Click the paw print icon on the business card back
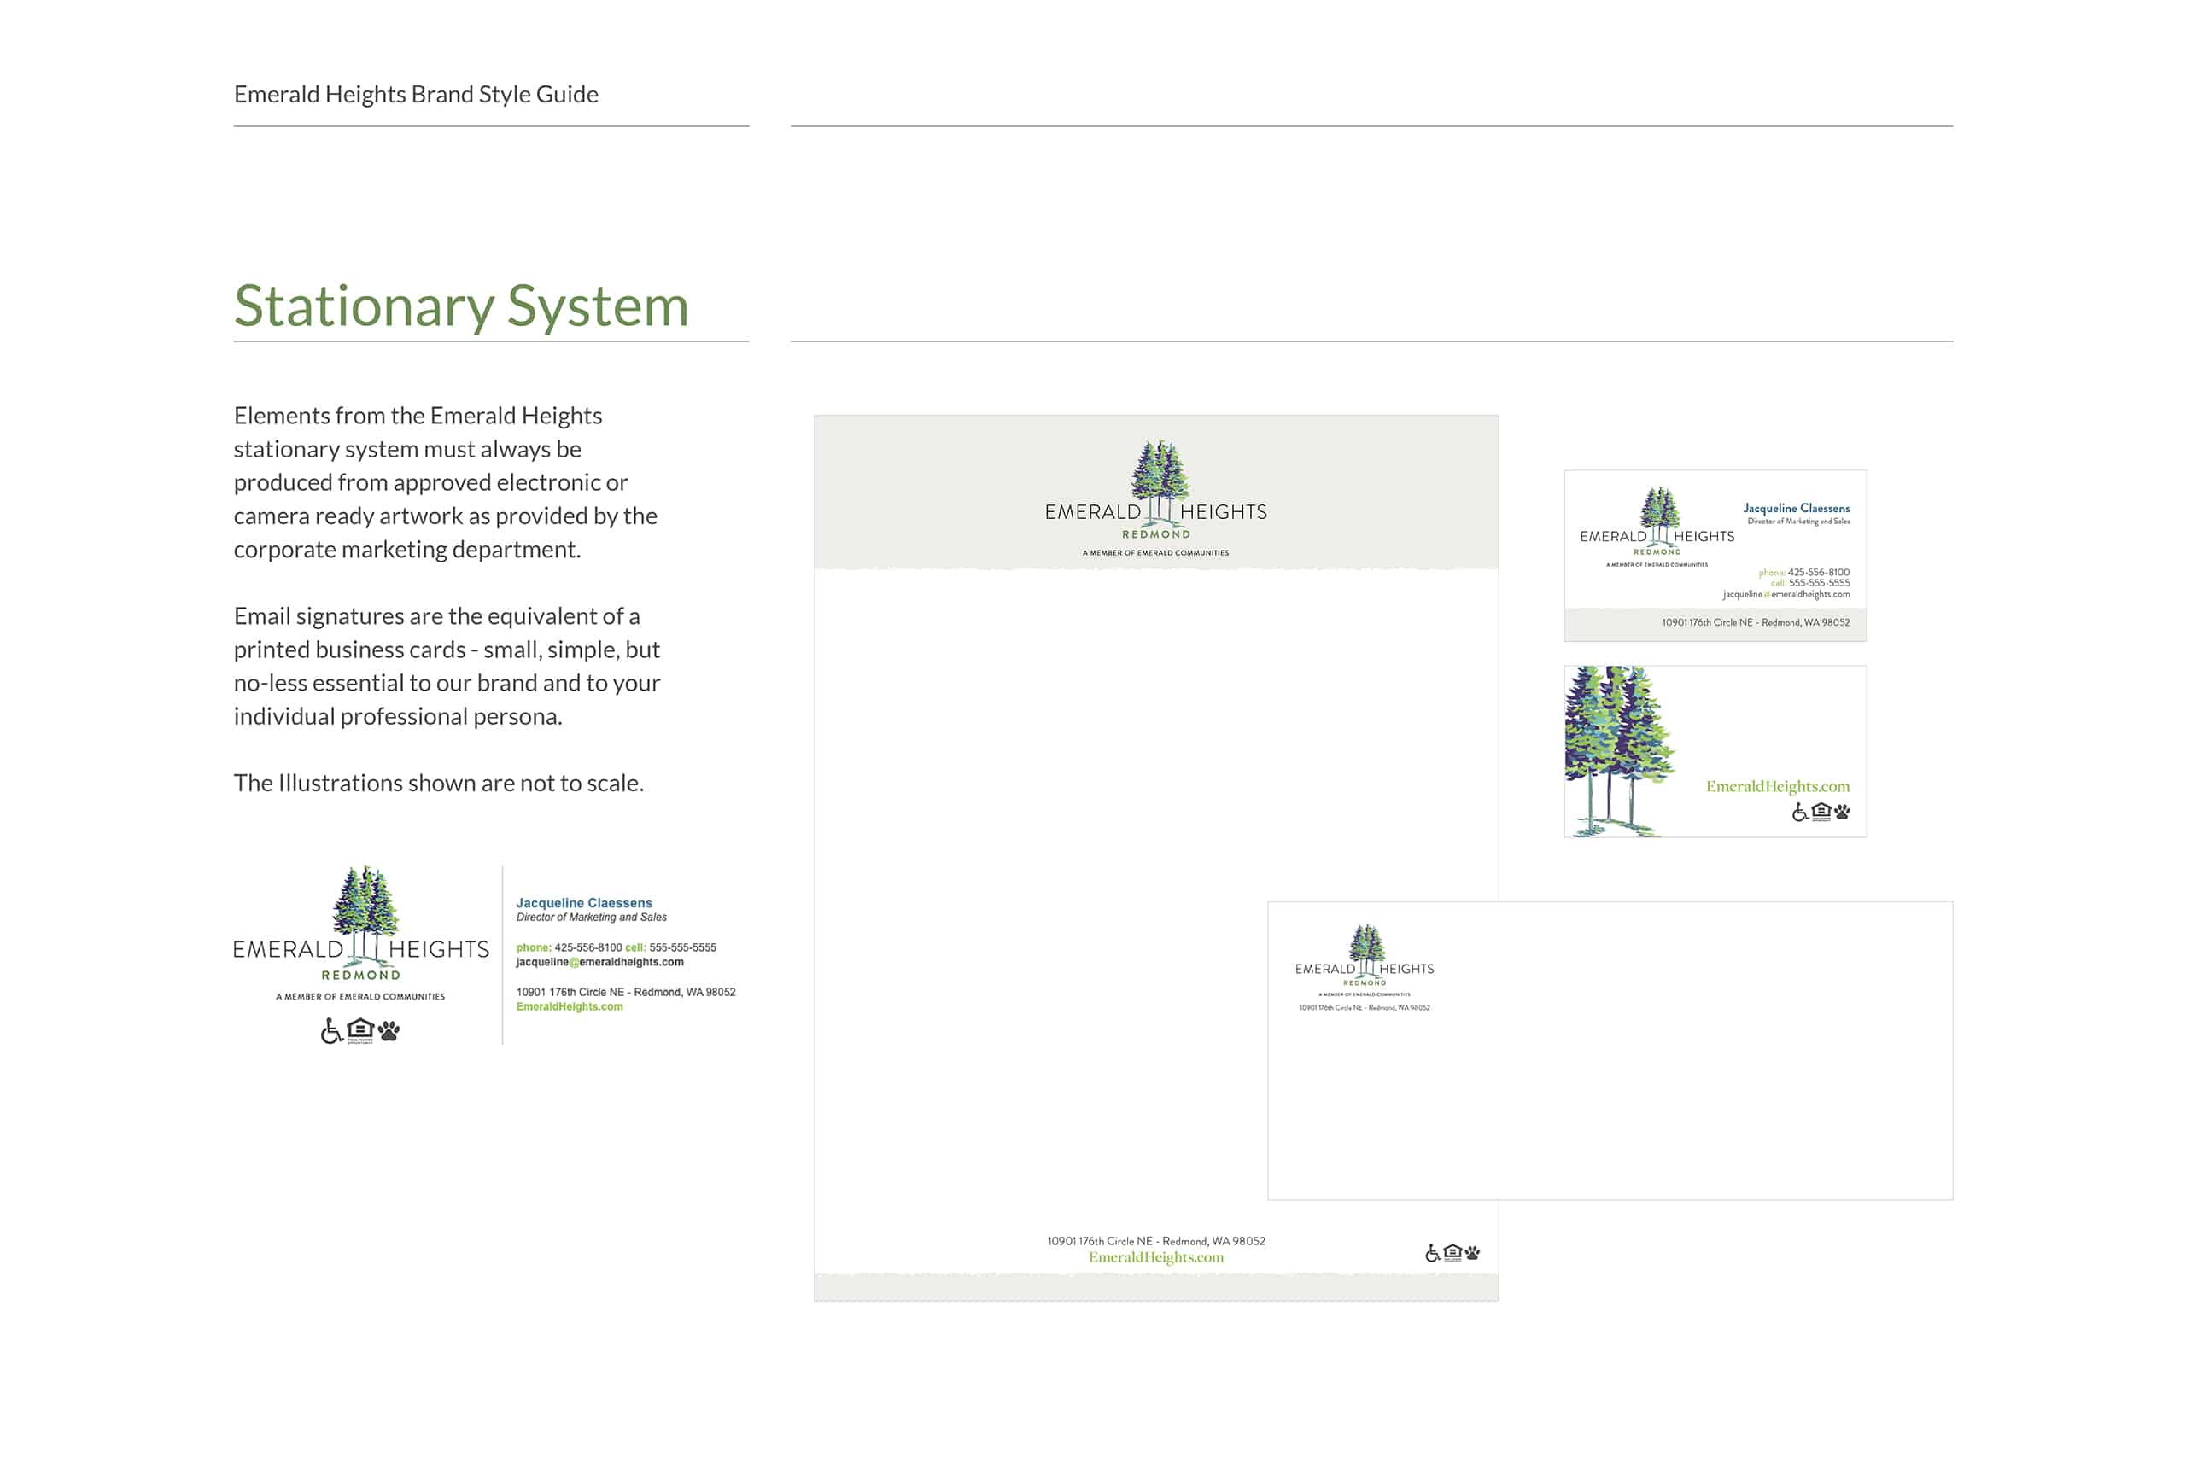Viewport: 2186px width, 1457px height. (x=1842, y=812)
